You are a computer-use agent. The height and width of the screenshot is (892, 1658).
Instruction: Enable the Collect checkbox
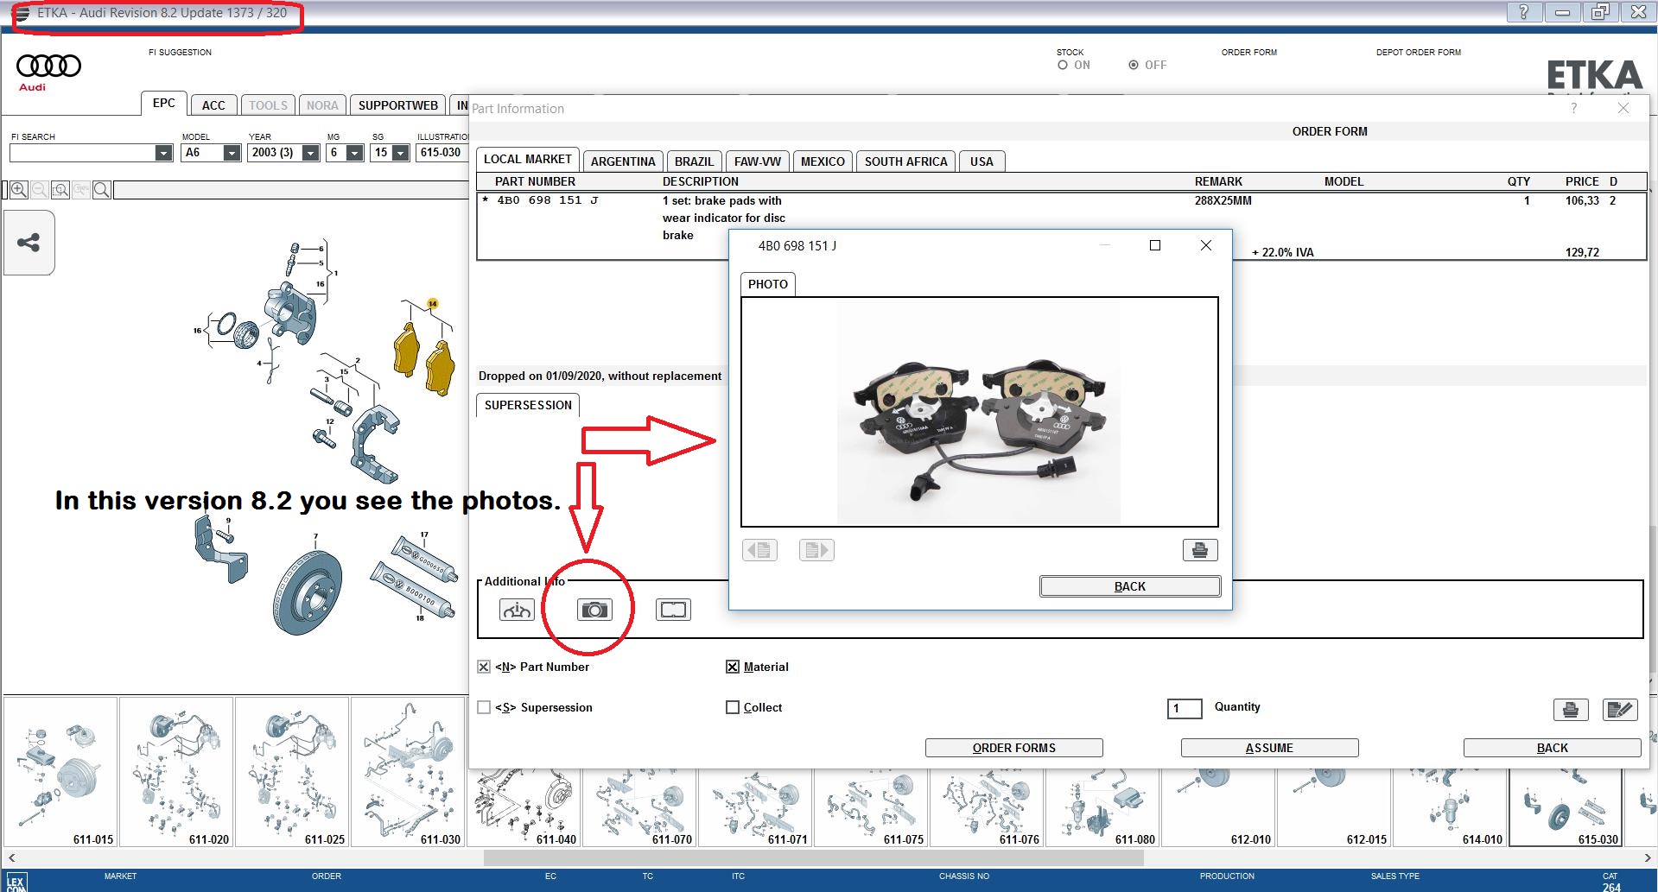click(733, 707)
